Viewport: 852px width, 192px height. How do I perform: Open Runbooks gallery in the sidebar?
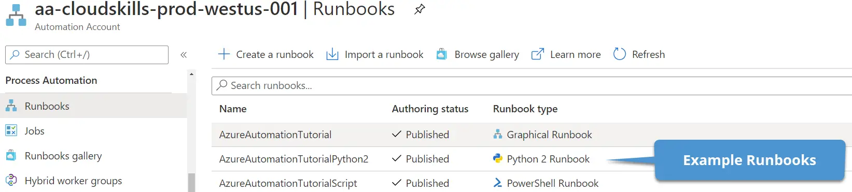pyautogui.click(x=93, y=156)
